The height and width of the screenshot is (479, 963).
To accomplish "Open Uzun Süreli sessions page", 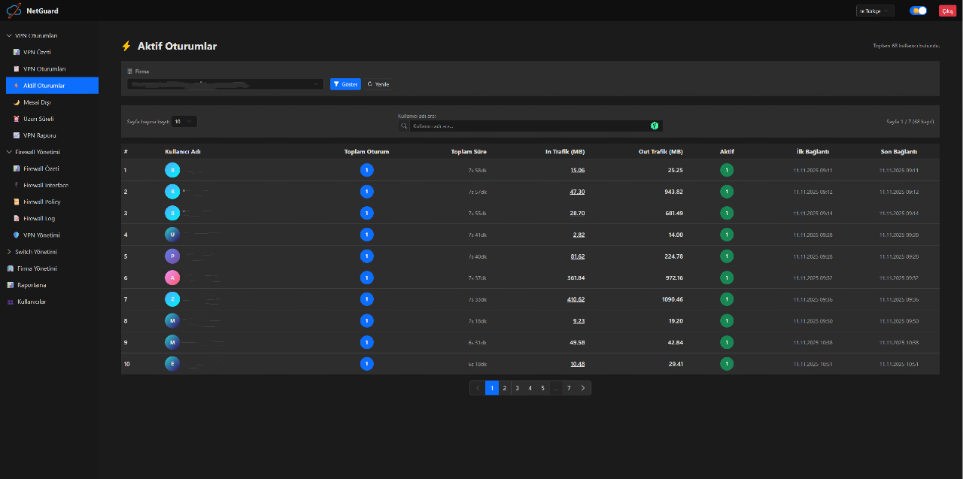I will coord(38,119).
